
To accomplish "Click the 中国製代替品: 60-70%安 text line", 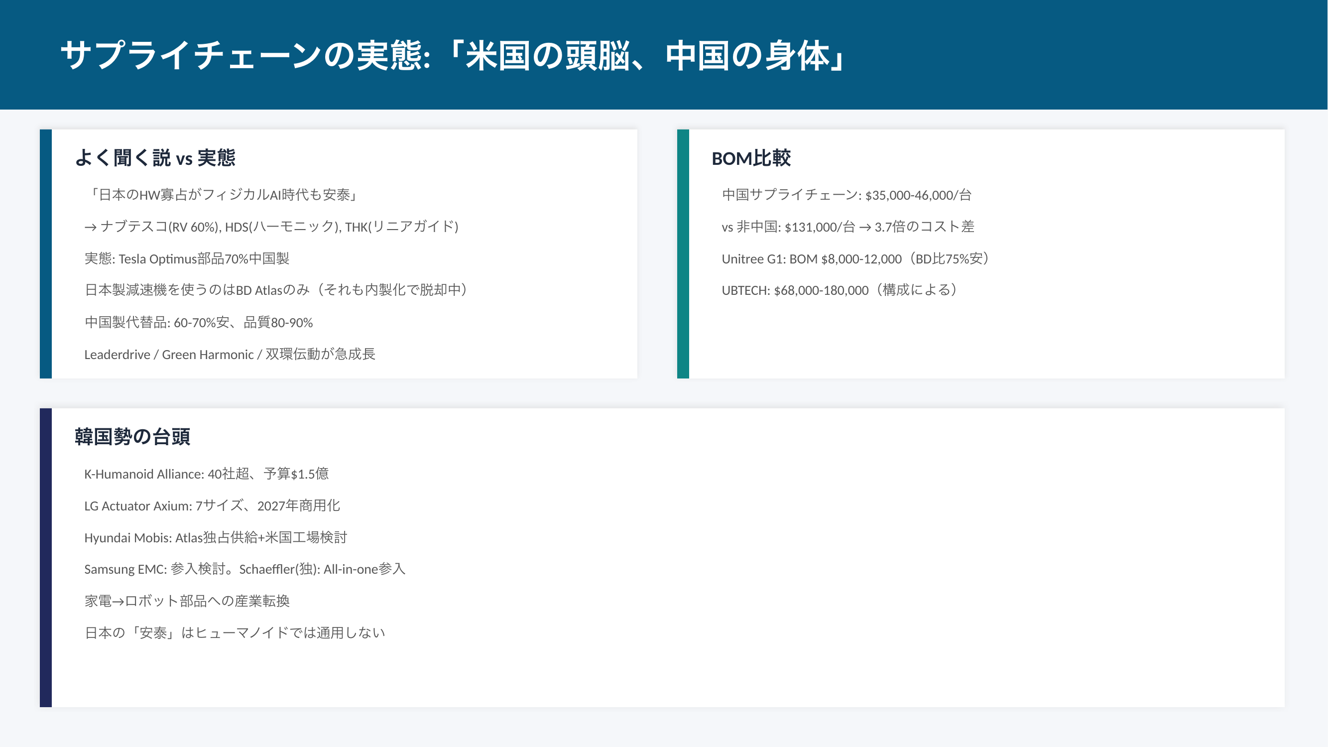I will coord(199,323).
